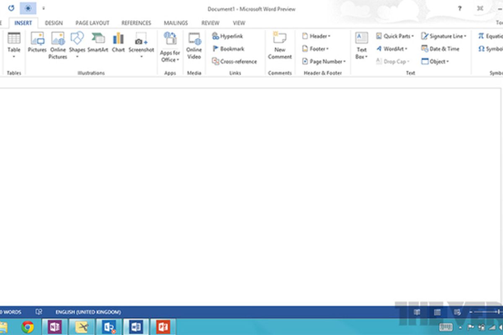
Task: Insert Pictures from the Illustrations group
Action: 37,43
